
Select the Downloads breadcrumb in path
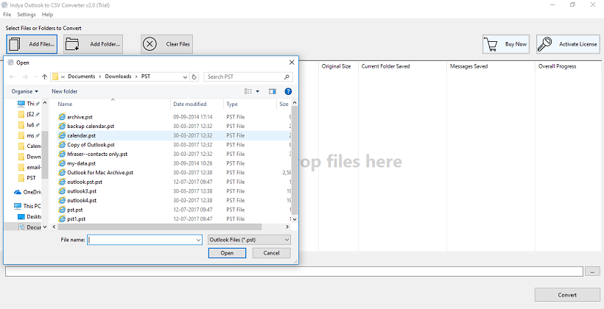pyautogui.click(x=119, y=77)
